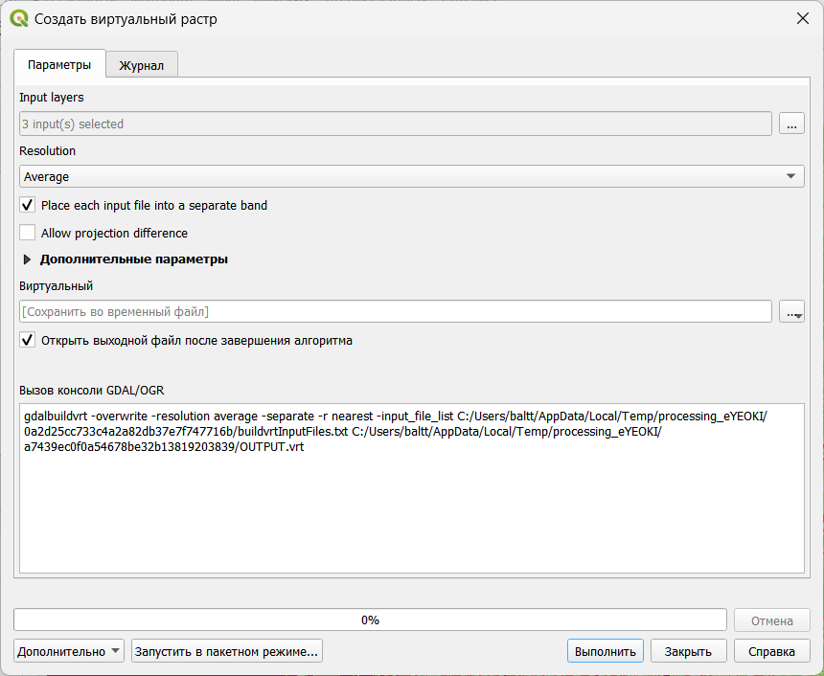Click 'Запустить в пакетном режиме...' button
Viewport: 824px width, 676px height.
tap(227, 651)
